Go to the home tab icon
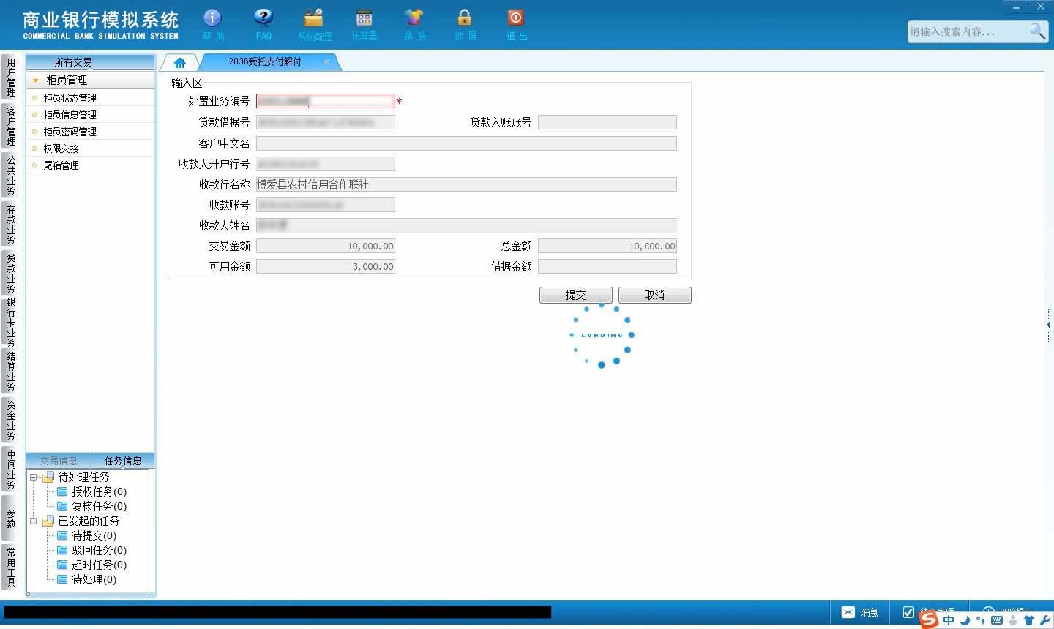This screenshot has height=629, width=1054. coord(179,62)
